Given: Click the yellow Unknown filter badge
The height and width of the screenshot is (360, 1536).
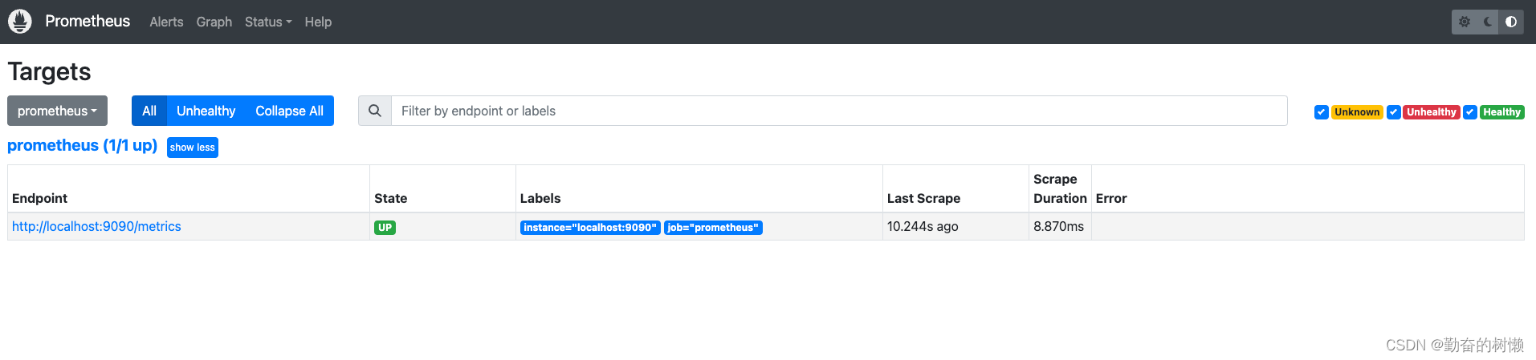Looking at the screenshot, I should (x=1357, y=112).
